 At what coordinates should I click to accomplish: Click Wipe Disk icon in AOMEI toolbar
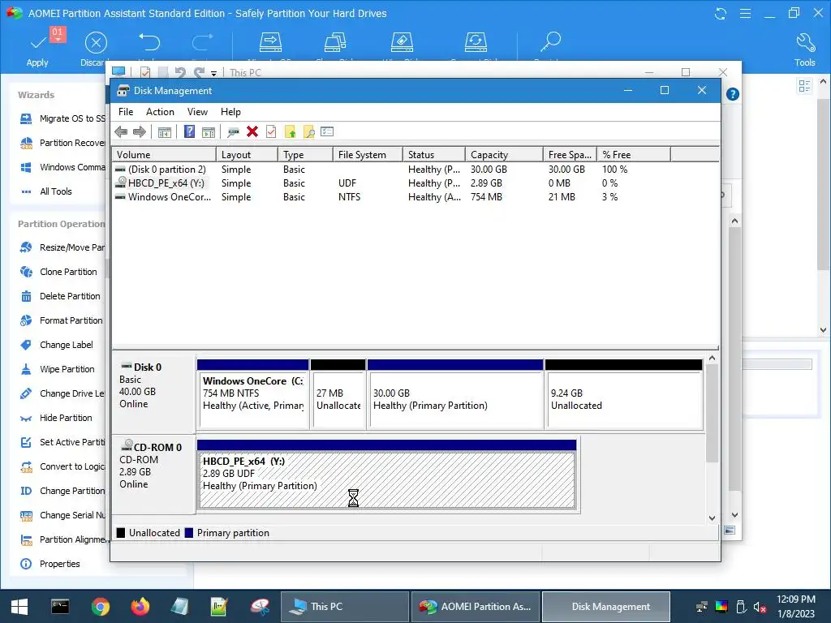402,42
